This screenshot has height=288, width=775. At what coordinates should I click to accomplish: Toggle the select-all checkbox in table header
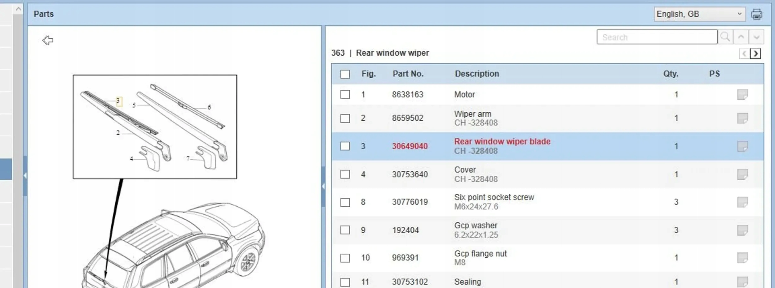pyautogui.click(x=345, y=74)
